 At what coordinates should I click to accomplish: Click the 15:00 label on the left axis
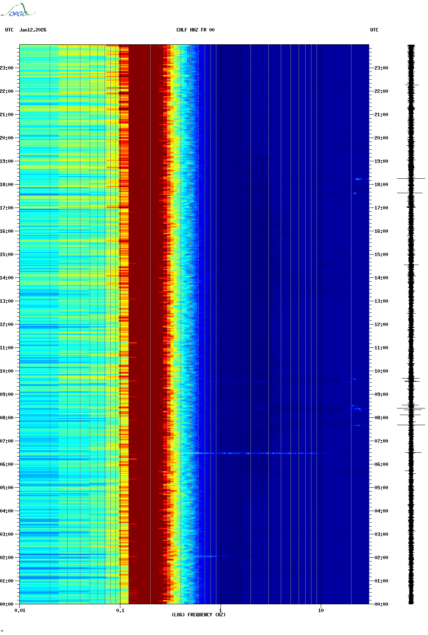7,255
